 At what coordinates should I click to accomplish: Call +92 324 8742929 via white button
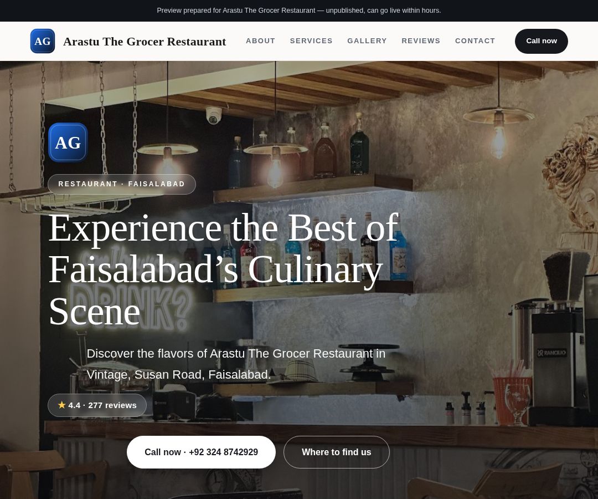(x=201, y=452)
